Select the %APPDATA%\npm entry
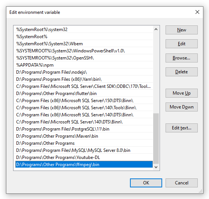 (x=84, y=65)
